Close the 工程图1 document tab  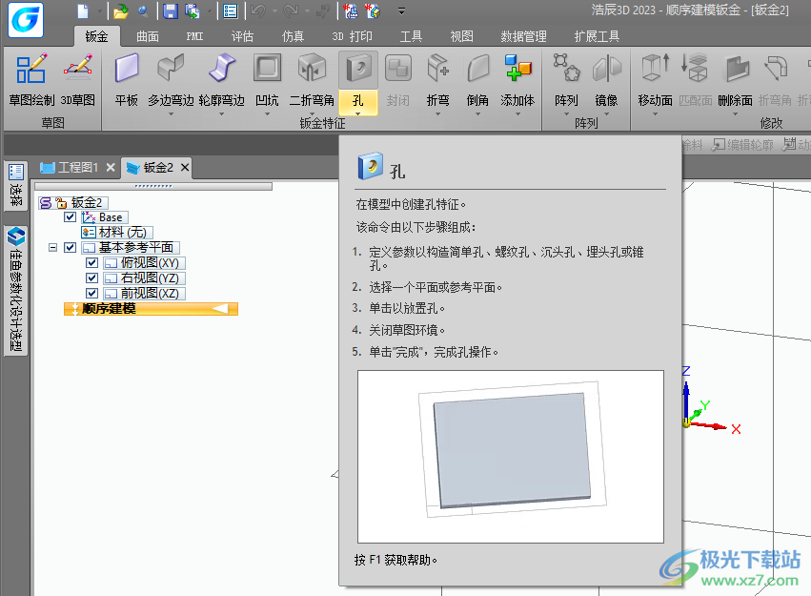(x=111, y=168)
